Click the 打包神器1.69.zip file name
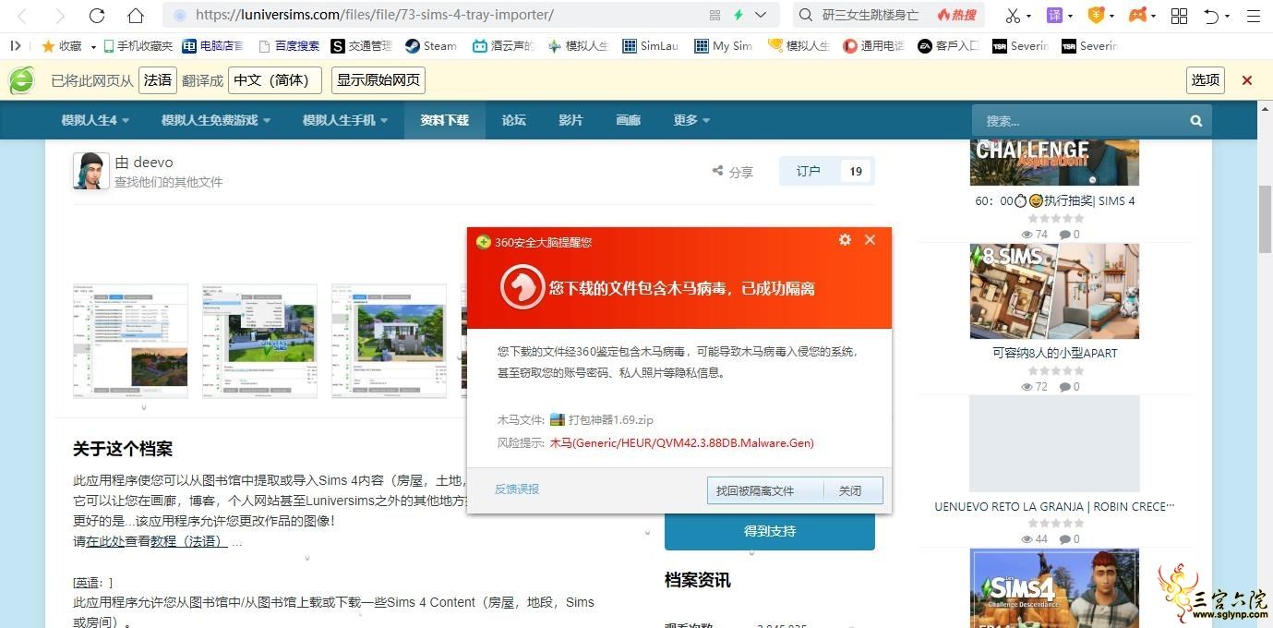Viewport: 1273px width, 628px height. [x=610, y=420]
